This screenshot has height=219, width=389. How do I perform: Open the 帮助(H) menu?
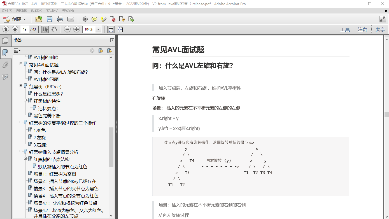(68, 11)
